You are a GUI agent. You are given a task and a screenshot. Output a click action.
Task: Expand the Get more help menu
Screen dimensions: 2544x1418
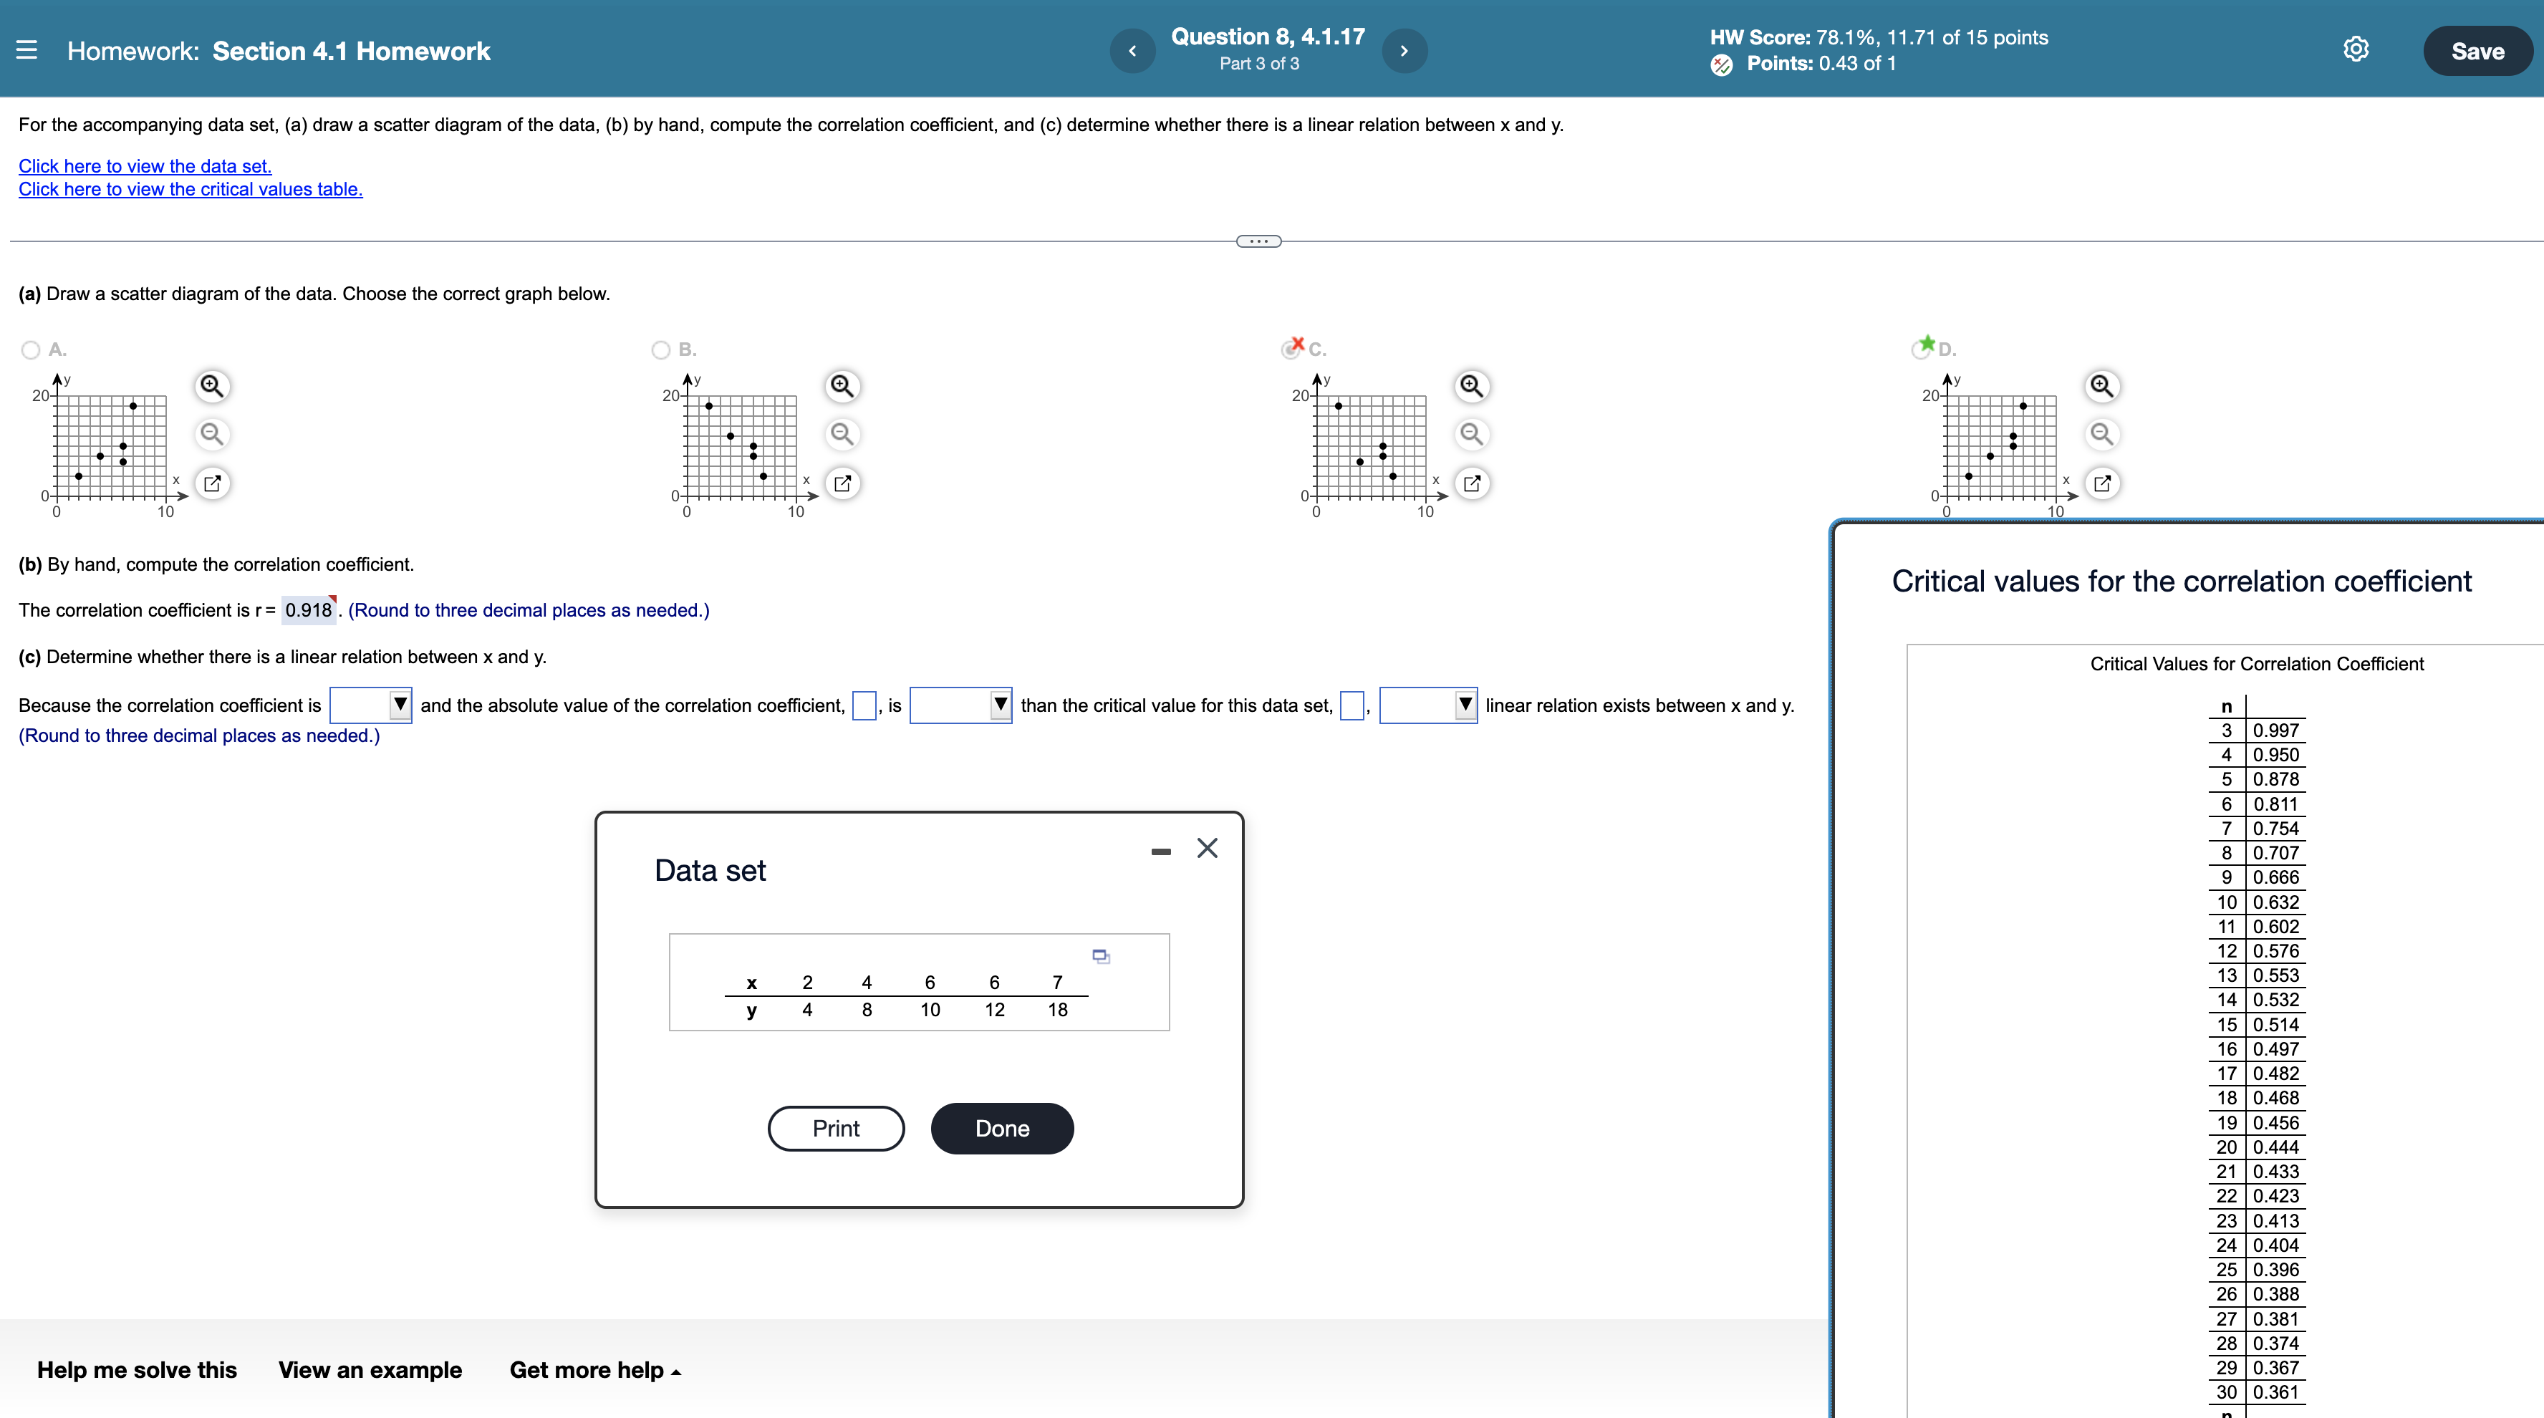pyautogui.click(x=594, y=1369)
